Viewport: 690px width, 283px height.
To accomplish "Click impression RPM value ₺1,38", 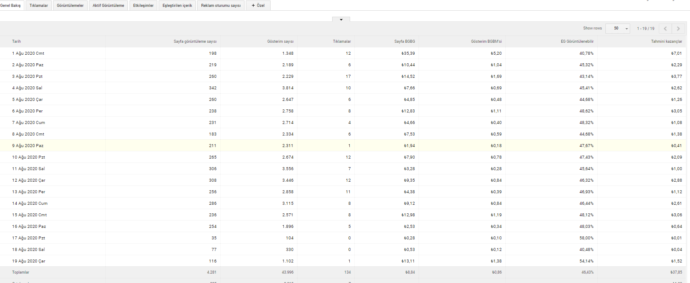I will point(496,261).
